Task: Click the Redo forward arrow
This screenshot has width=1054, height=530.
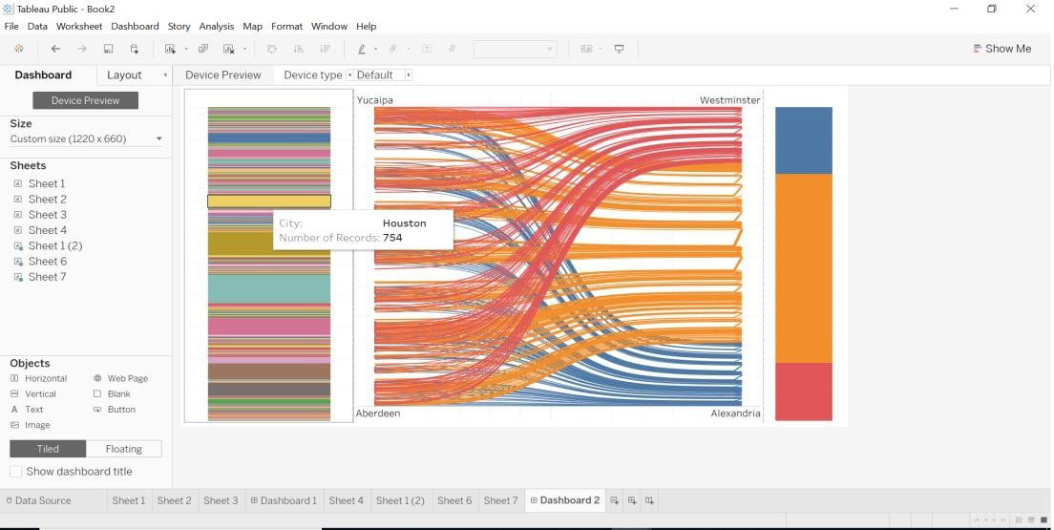Action: [82, 49]
